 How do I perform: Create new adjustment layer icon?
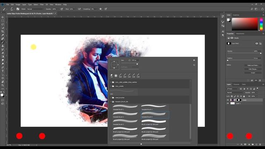coord(249,144)
